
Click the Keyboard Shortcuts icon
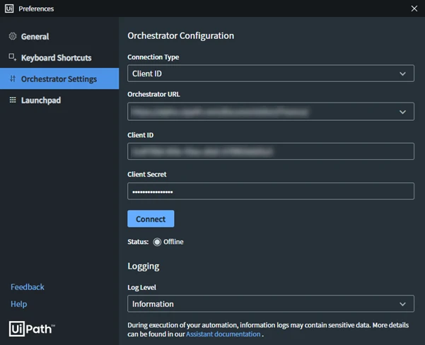click(13, 57)
